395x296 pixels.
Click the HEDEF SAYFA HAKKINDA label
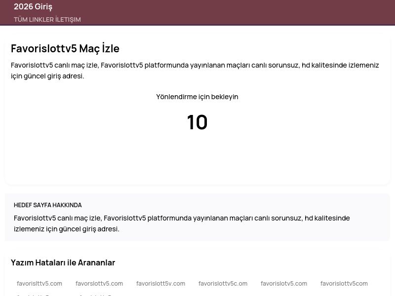48,205
